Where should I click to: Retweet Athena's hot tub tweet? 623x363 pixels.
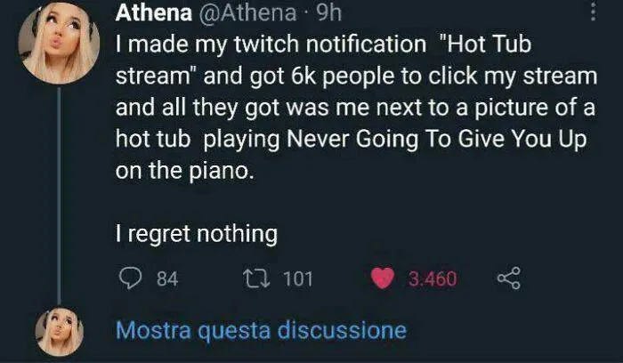coord(255,278)
